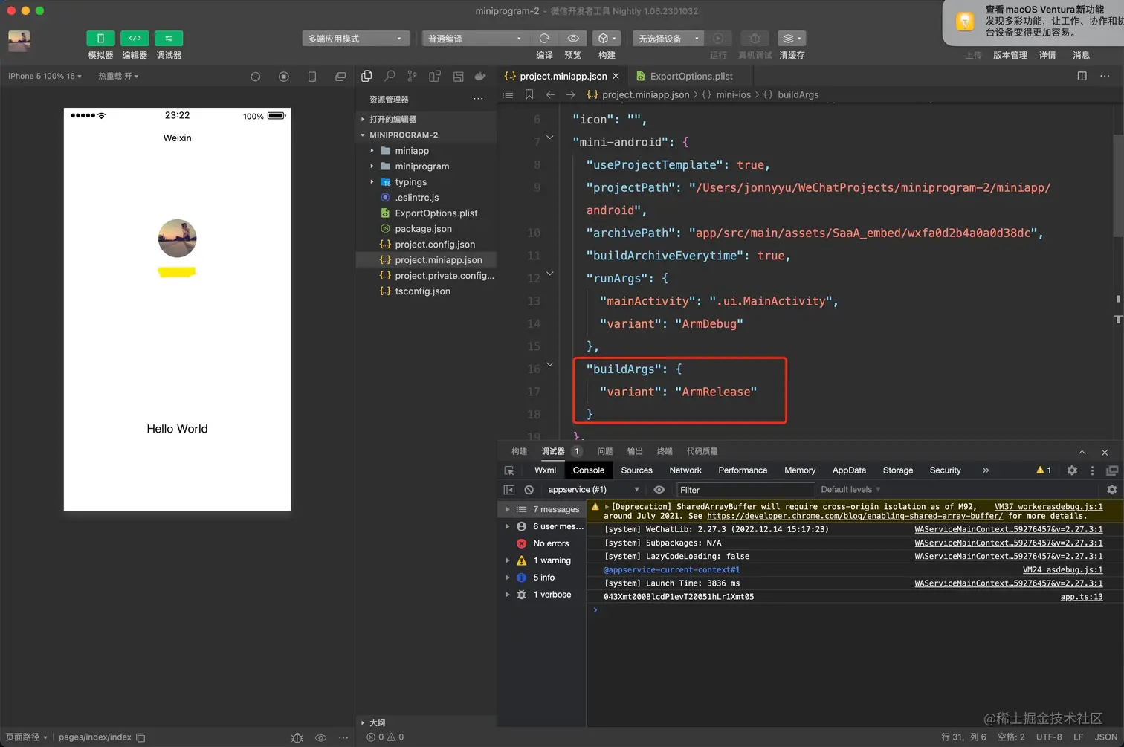Toggle the Editor (编辑器) panel button
Image resolution: width=1124 pixels, height=747 pixels.
click(x=135, y=39)
